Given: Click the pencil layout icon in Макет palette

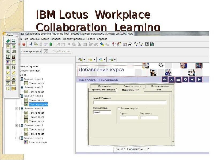Looking at the screenshot, I should (8, 73).
